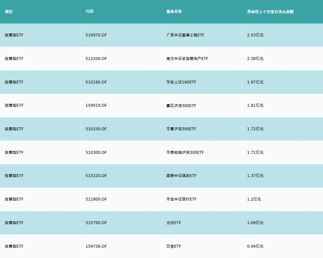Click fund name 光伏ETF
323x258 pixels.
174,223
